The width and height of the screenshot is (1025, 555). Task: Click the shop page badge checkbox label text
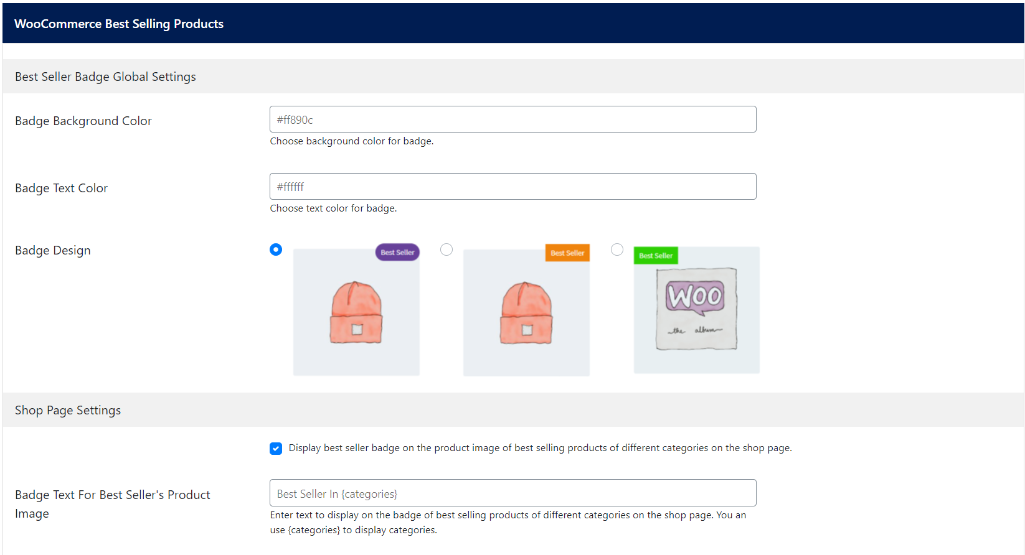pyautogui.click(x=540, y=448)
